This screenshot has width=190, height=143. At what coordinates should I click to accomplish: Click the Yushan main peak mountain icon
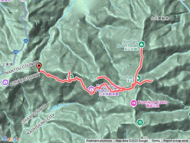138,78
